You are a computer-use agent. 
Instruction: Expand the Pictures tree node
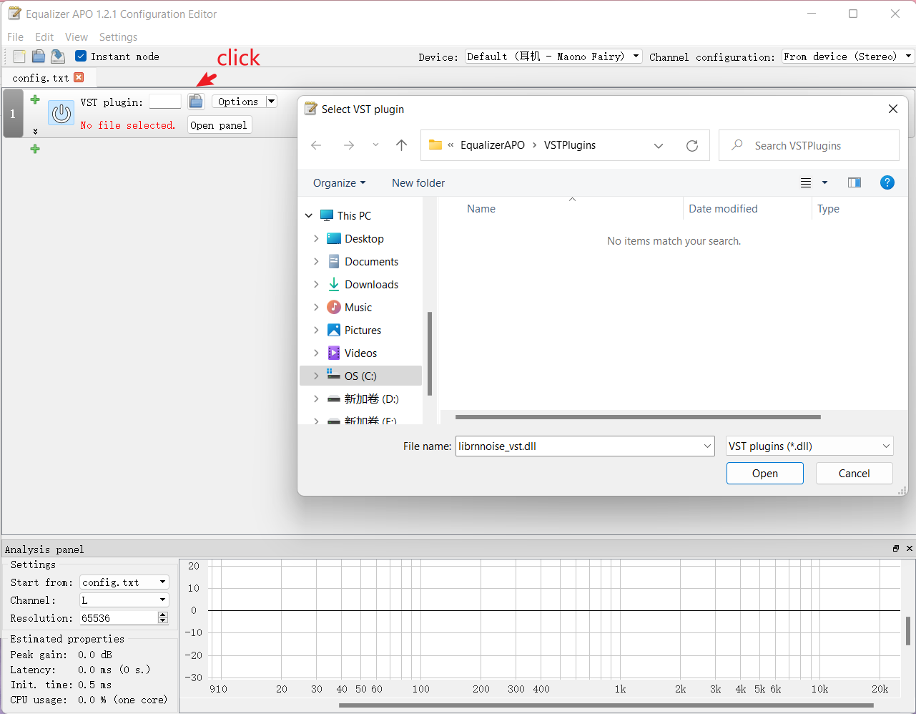coord(316,331)
